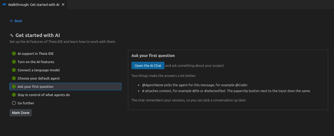
Task: Open the Connect a language model step
Action: tap(66, 70)
